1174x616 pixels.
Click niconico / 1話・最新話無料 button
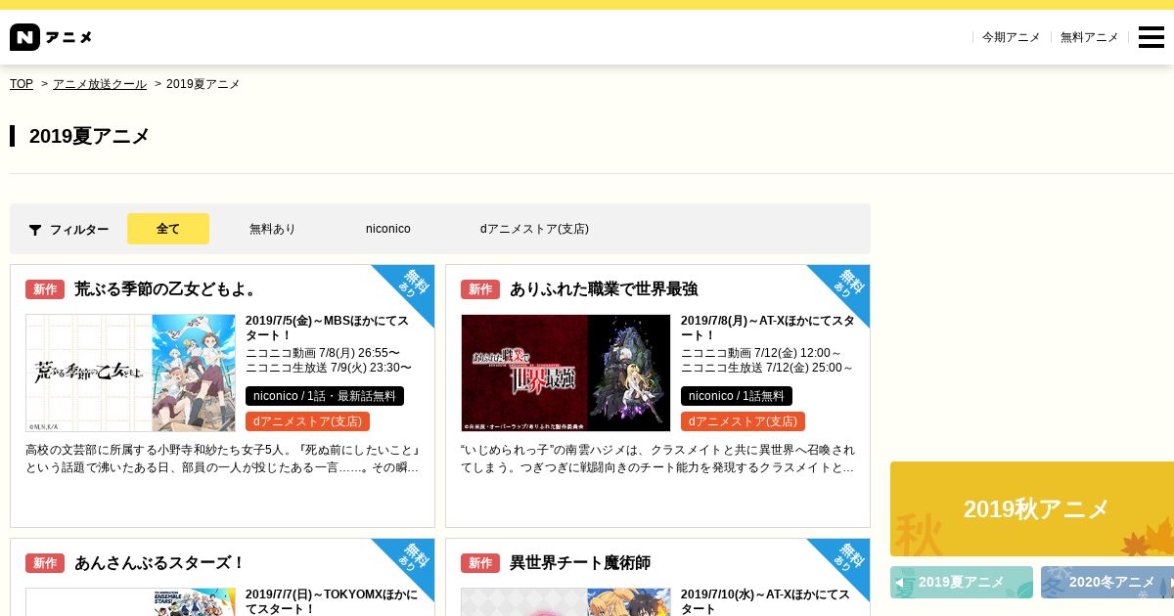click(325, 396)
